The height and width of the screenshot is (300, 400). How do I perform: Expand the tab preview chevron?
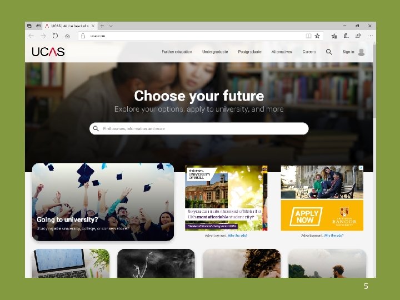111,26
